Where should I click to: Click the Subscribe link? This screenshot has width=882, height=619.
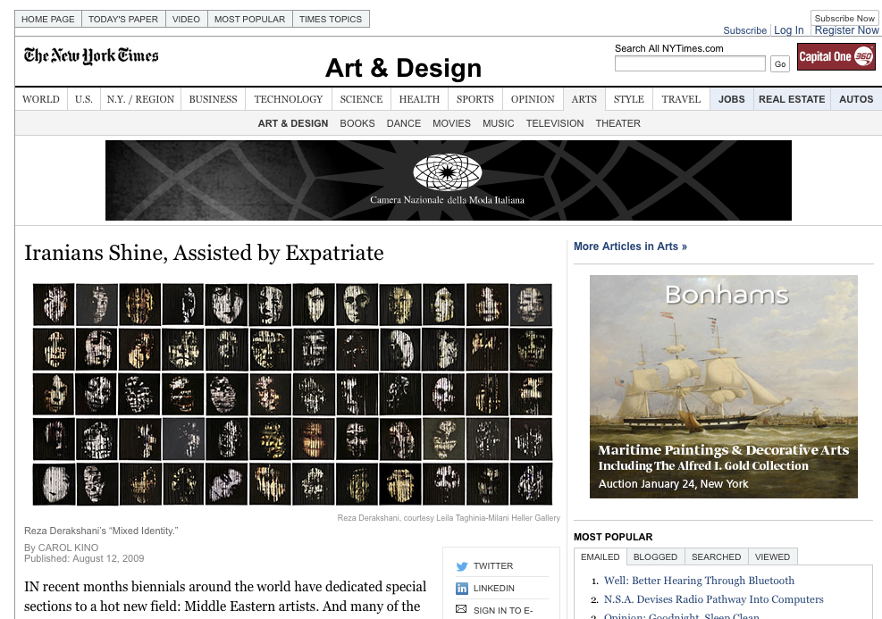(x=744, y=30)
